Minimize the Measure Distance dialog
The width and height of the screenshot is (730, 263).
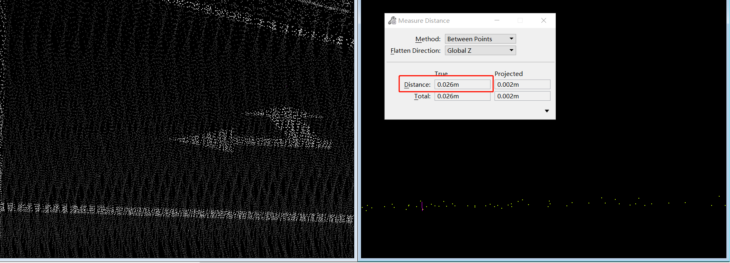point(497,20)
